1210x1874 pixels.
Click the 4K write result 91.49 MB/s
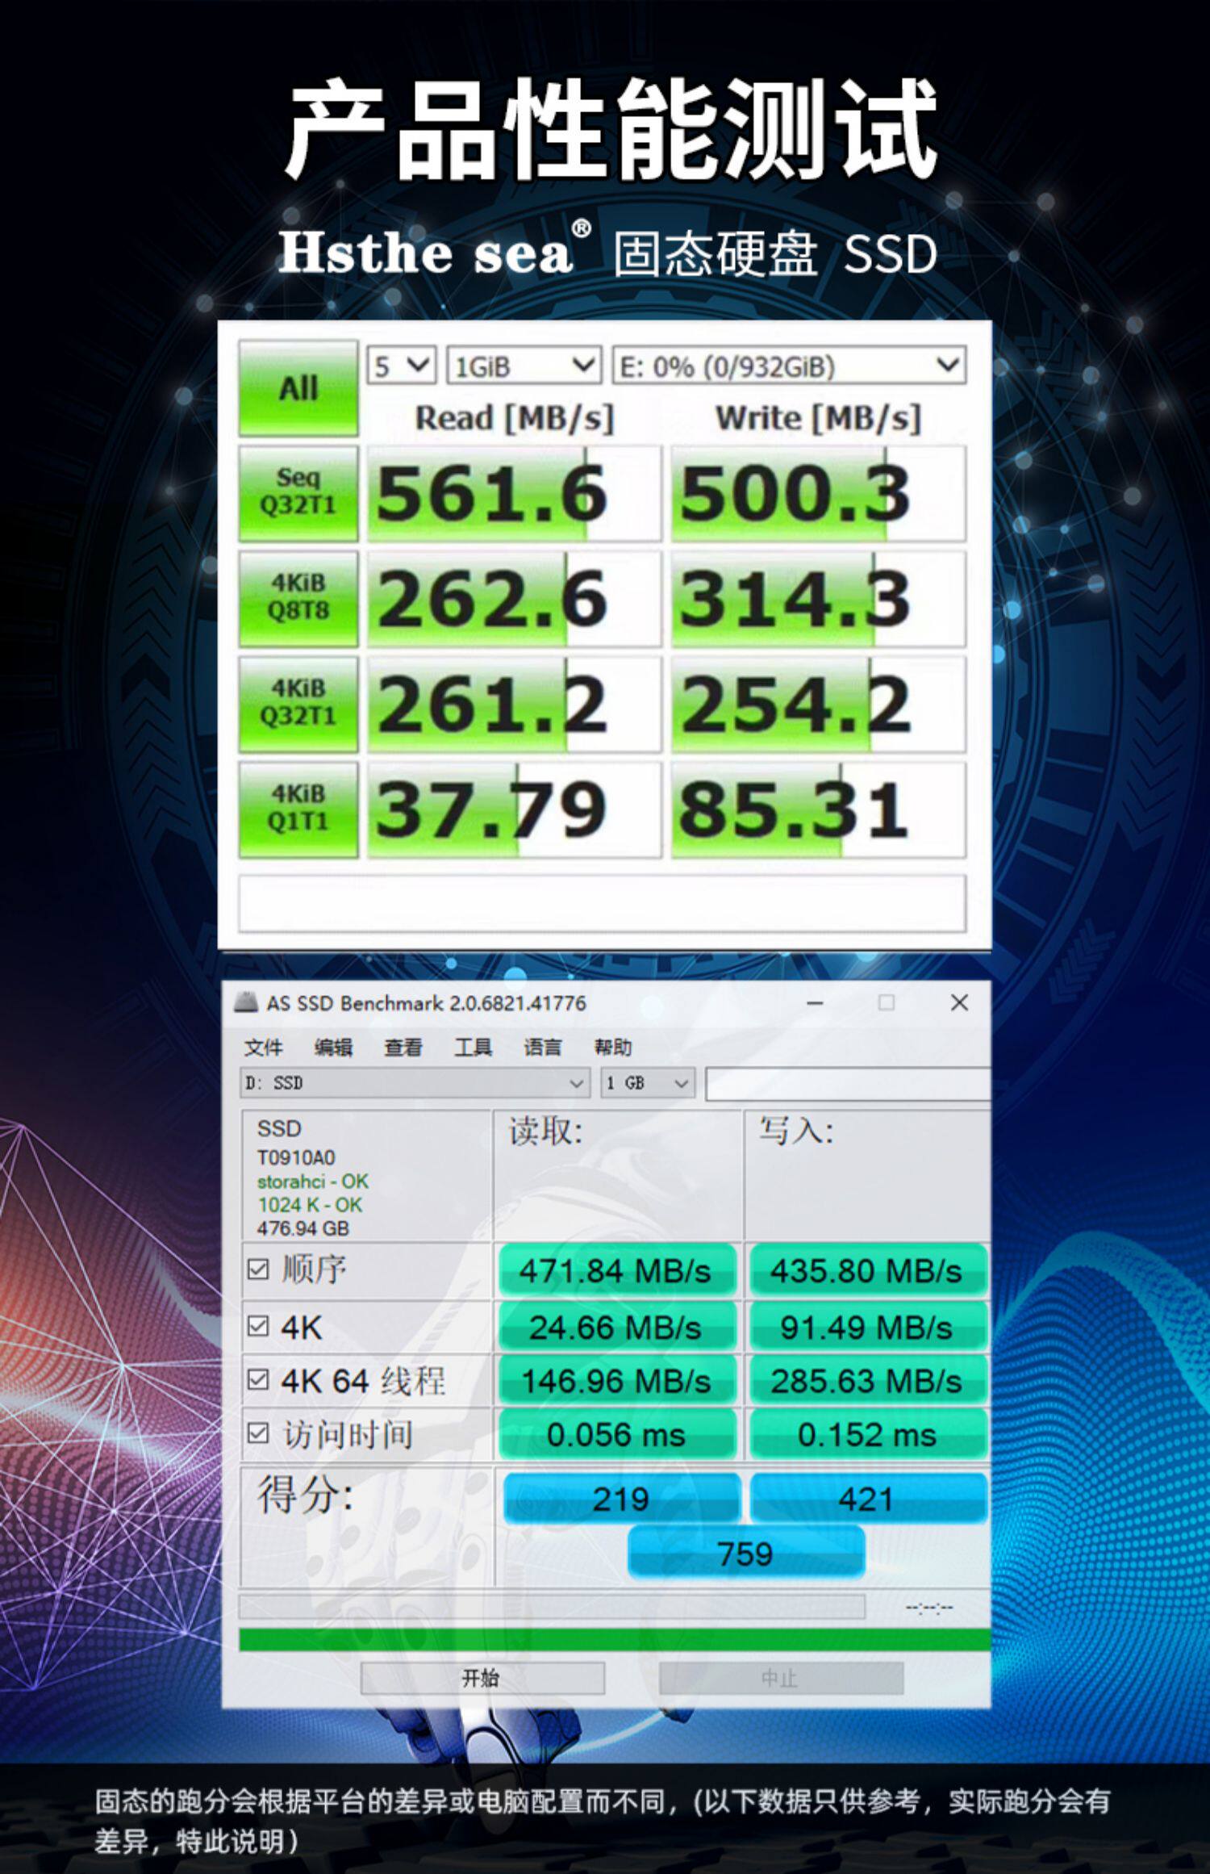click(867, 1327)
